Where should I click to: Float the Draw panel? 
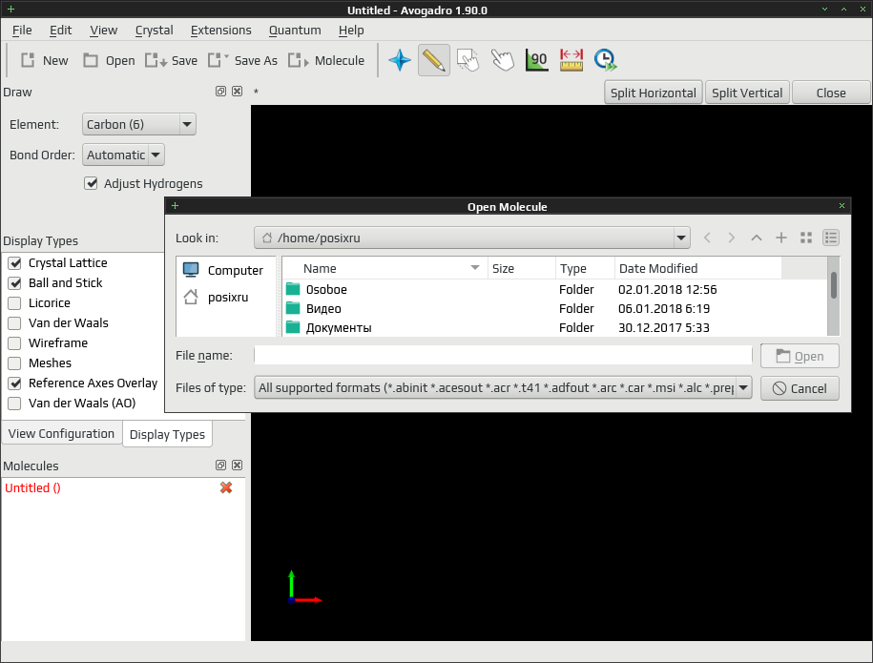click(x=220, y=92)
